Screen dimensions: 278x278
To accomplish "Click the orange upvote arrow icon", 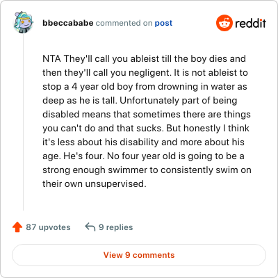I will tap(17, 227).
